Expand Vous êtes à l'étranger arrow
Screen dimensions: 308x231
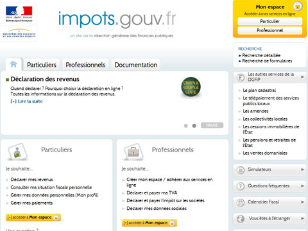tap(302, 218)
